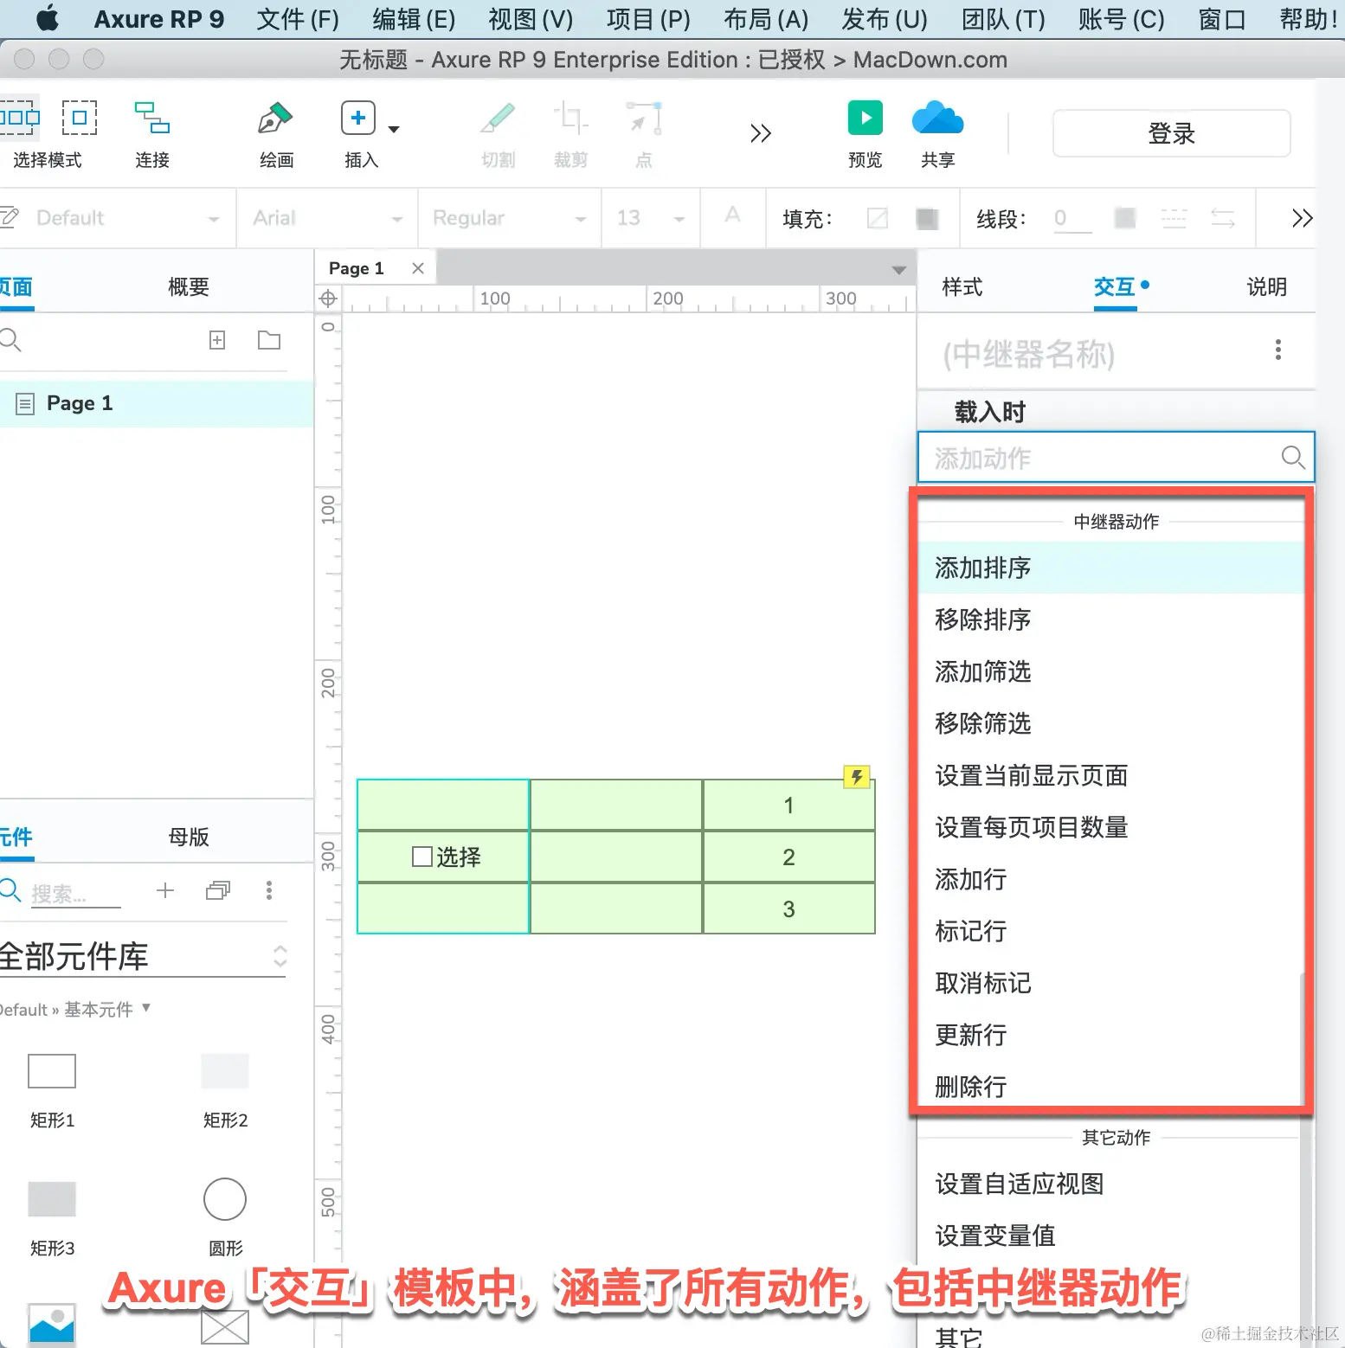
Task: Choose 删除行 action
Action: (1111, 1086)
